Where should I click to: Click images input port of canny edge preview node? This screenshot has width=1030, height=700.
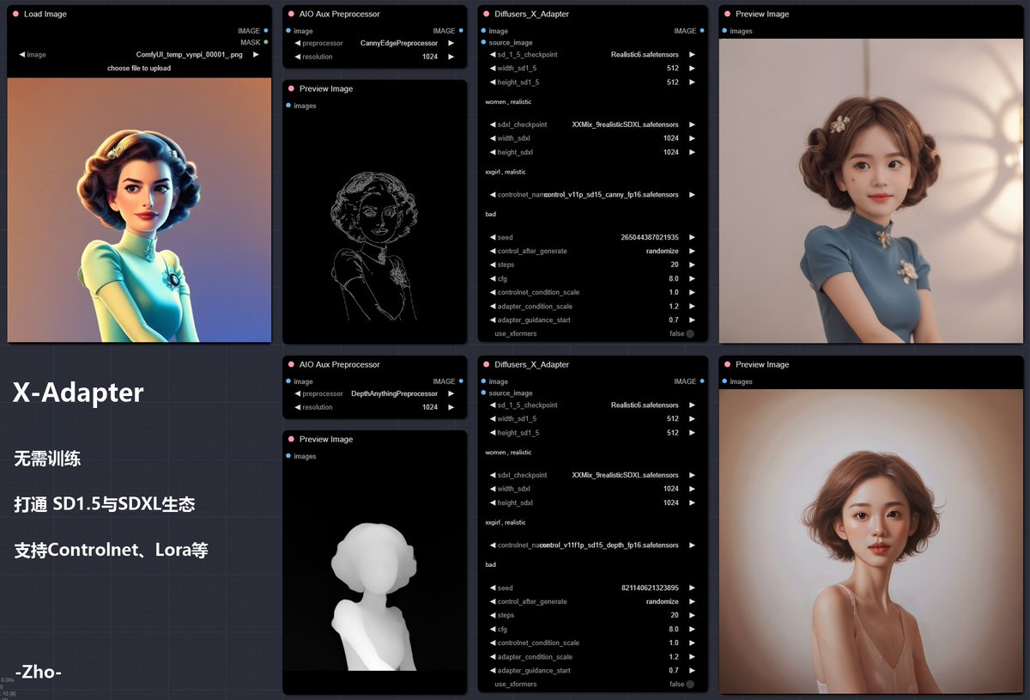(288, 106)
